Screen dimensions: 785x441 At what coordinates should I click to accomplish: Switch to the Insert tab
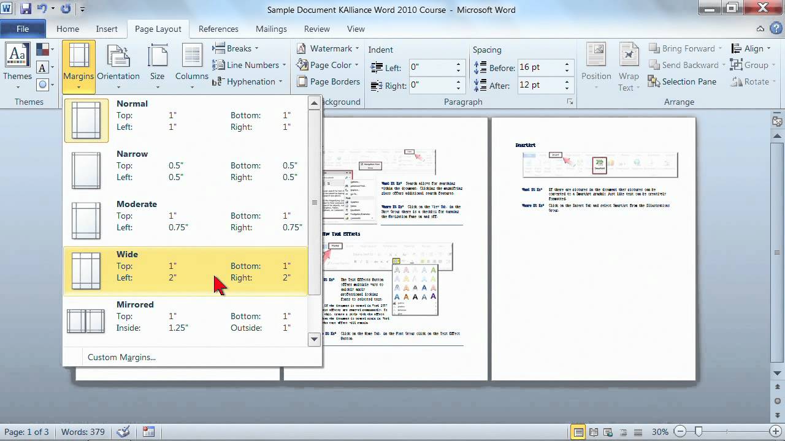[x=107, y=29]
